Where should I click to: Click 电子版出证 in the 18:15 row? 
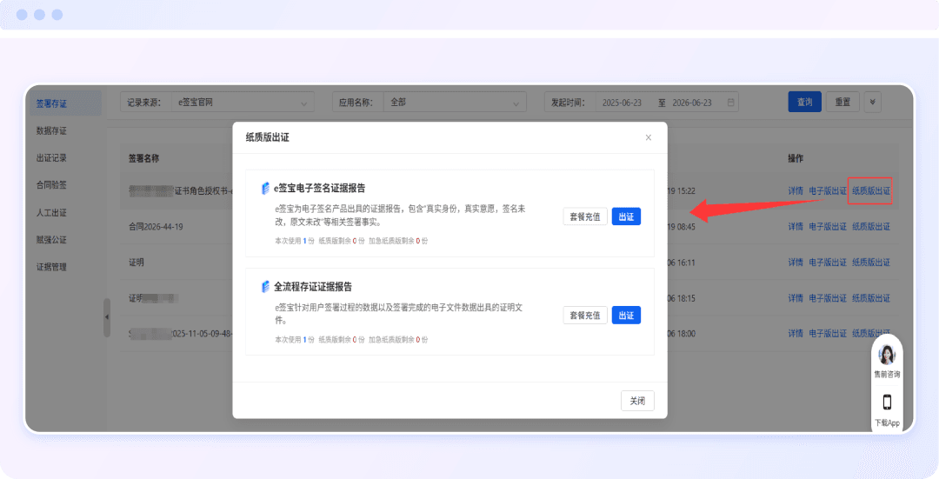(x=828, y=298)
